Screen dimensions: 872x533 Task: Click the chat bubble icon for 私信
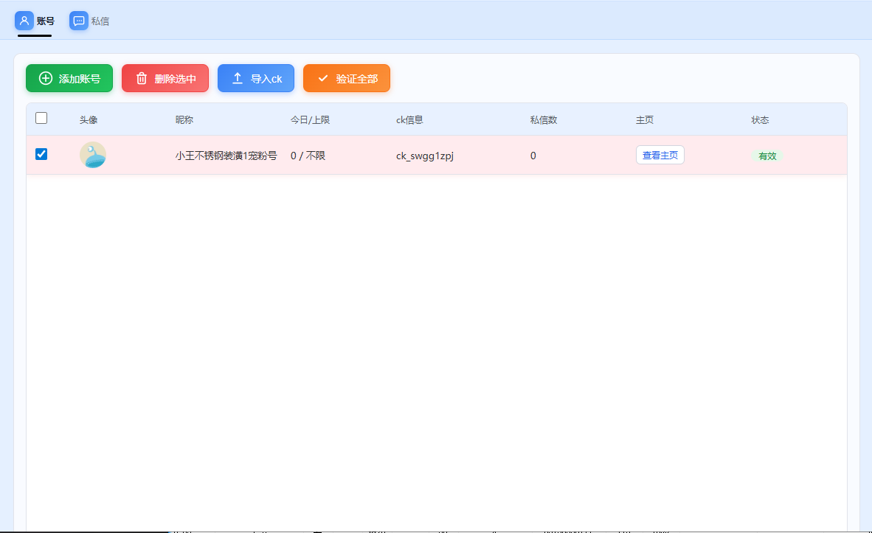point(79,21)
